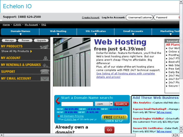Click the yellow arrow beside Show All My Products

pos(31,51)
